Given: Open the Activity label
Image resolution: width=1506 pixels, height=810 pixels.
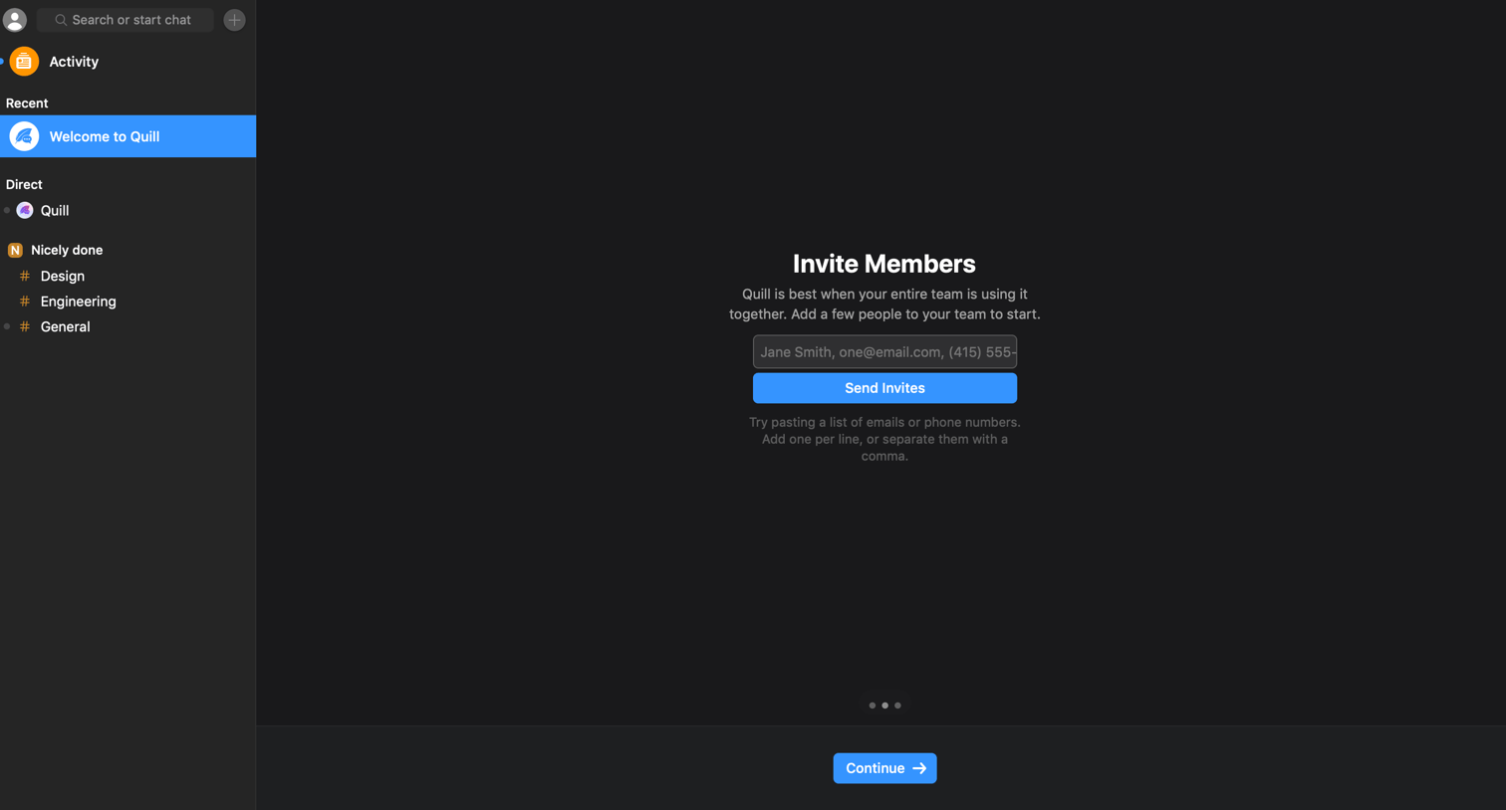Looking at the screenshot, I should (74, 62).
